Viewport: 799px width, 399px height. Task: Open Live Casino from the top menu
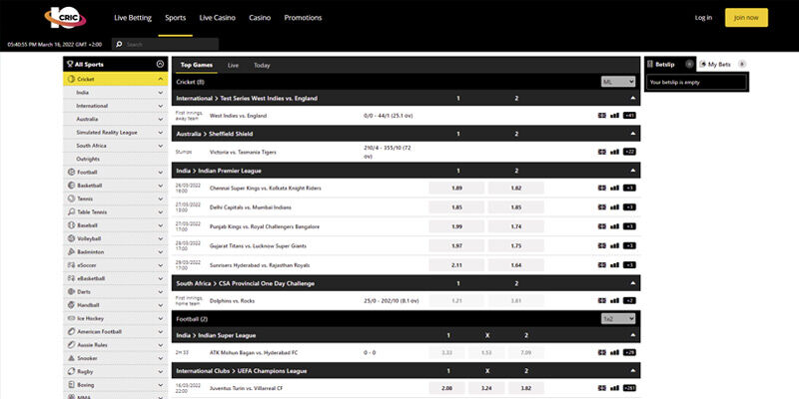click(x=217, y=18)
